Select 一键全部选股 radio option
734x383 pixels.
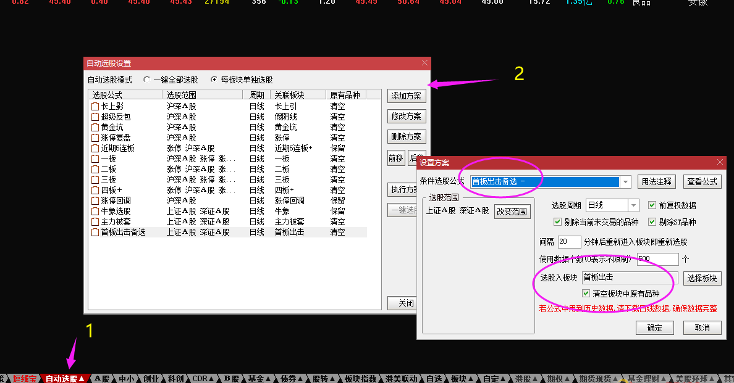[x=146, y=80]
